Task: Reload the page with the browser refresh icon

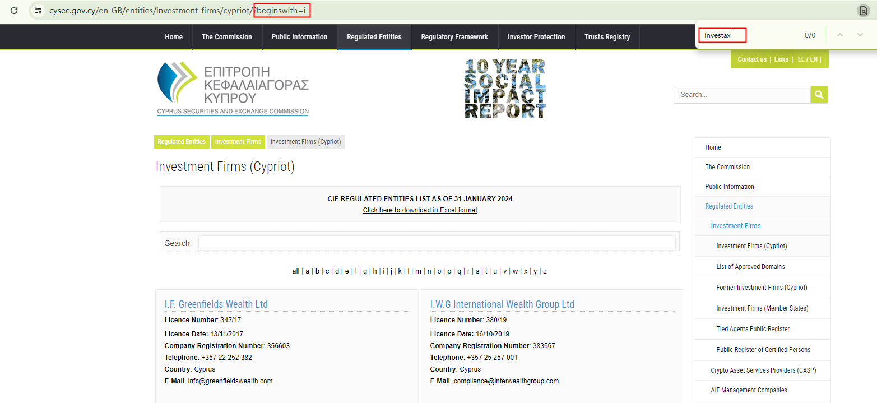Action: pos(14,10)
